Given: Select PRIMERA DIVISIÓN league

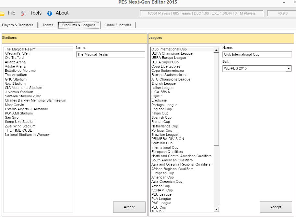Looking at the screenshot, I should click(182, 139).
